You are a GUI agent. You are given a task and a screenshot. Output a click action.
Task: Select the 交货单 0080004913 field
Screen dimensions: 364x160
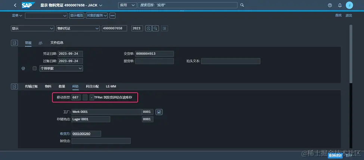point(155,54)
